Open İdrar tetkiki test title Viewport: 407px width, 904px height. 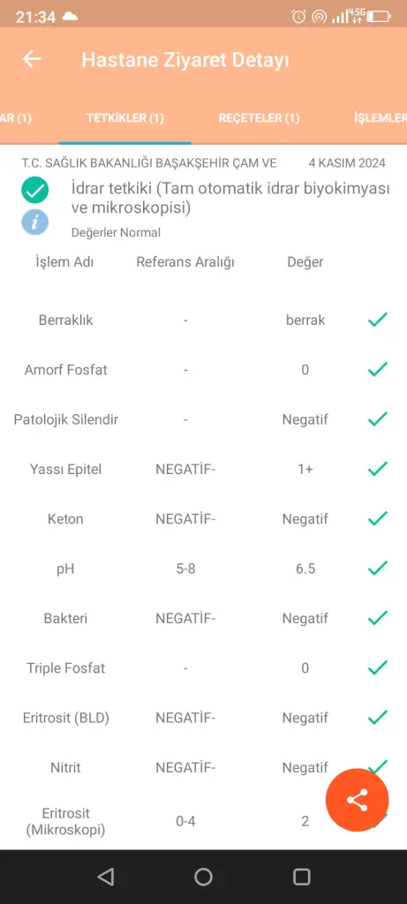(x=230, y=198)
